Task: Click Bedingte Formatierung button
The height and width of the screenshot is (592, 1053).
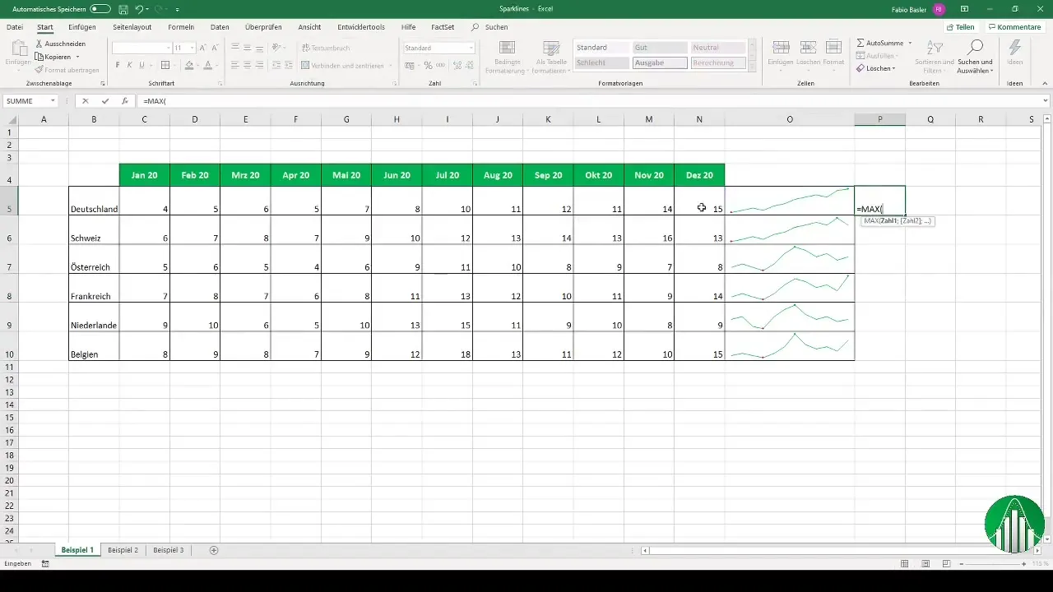Action: click(x=506, y=56)
